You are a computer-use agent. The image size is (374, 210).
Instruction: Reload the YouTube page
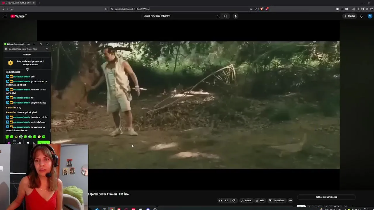tap(12, 9)
